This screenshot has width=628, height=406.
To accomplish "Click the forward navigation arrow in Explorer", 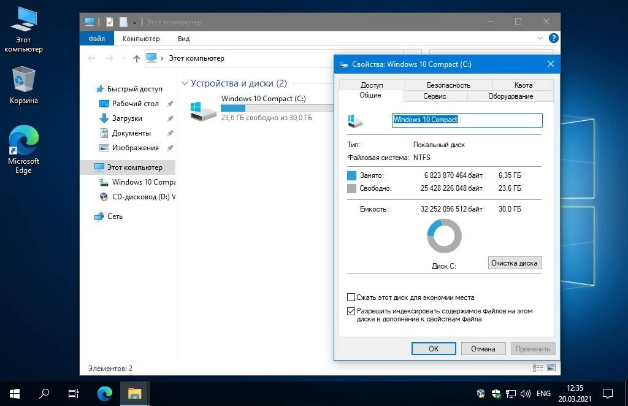I will (x=109, y=58).
